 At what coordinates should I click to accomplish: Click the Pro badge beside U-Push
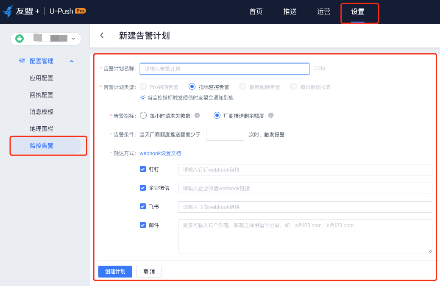coord(81,11)
